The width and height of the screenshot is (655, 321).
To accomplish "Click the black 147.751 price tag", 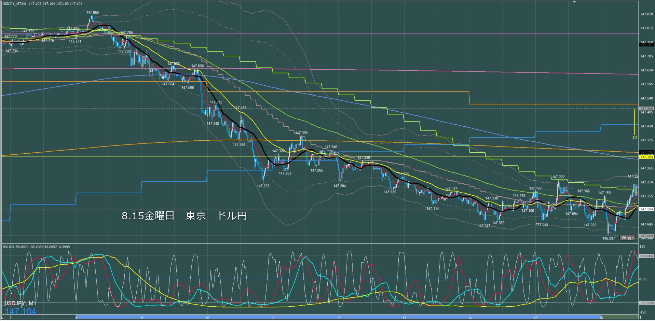I will pos(646,45).
